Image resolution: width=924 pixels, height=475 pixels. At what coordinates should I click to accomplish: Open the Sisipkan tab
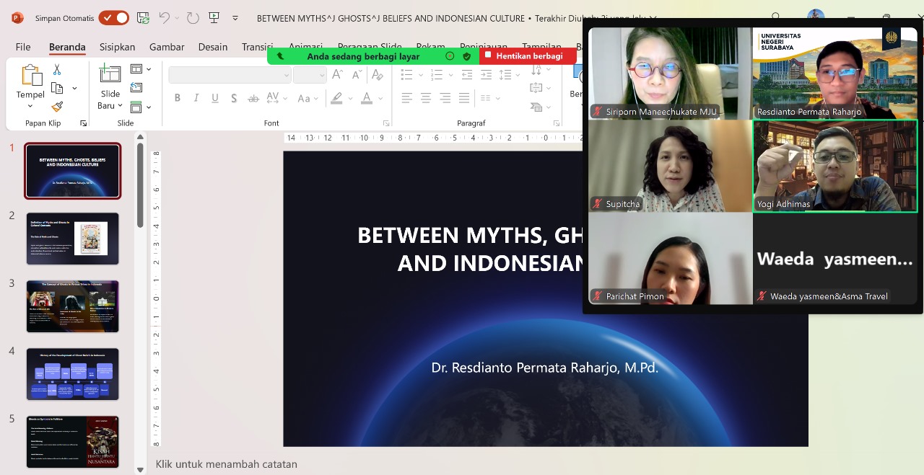tap(117, 47)
